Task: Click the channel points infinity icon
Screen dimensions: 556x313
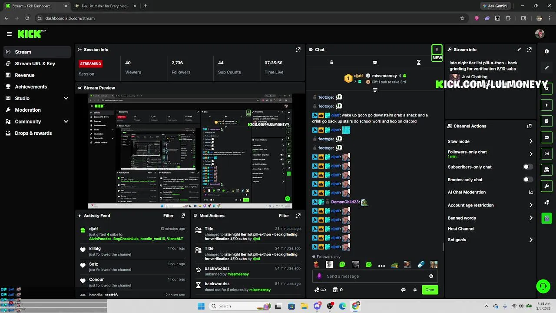Action: click(x=320, y=290)
